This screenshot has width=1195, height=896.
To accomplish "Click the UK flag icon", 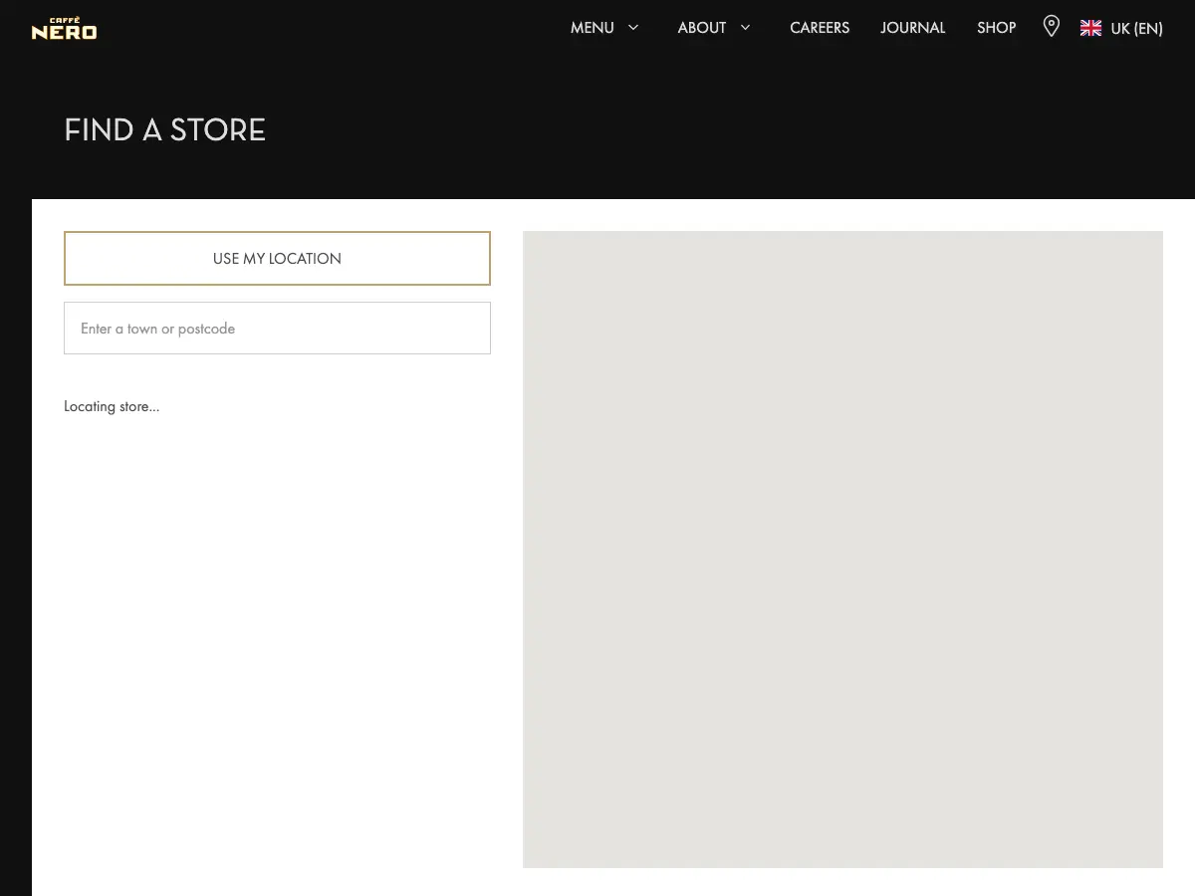I will (1090, 28).
